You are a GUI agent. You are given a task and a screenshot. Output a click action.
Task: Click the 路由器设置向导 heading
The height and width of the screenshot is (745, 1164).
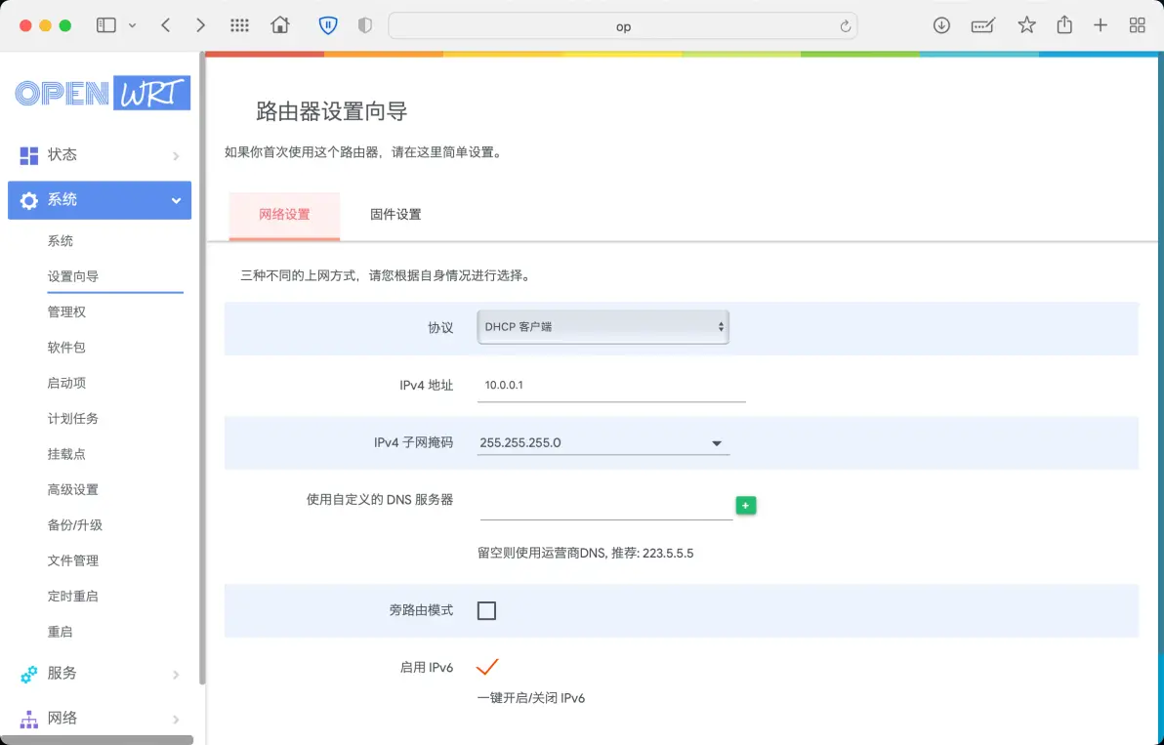332,112
